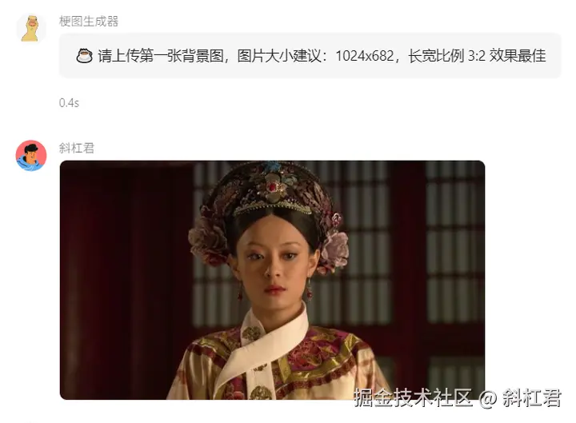
Task: Open the 斜杠君 user avatar
Action: [31, 155]
